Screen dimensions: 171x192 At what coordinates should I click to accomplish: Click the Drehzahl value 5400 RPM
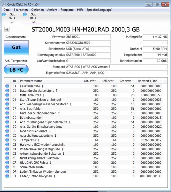155,49
